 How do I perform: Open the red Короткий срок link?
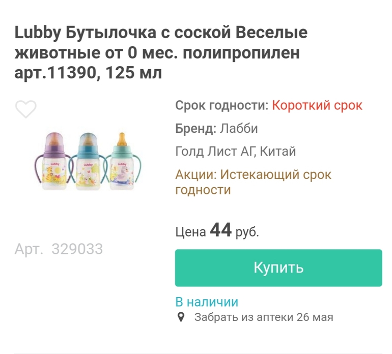(x=317, y=106)
